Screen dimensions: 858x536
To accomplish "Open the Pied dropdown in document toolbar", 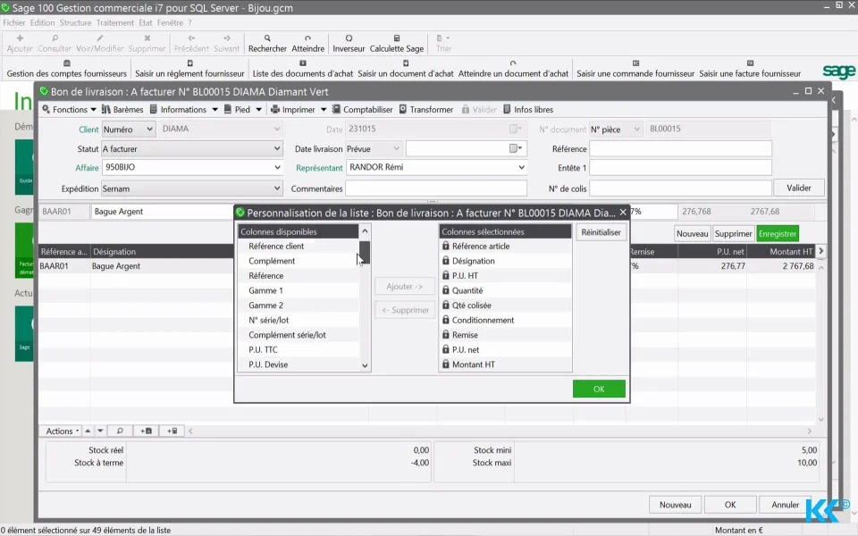I will click(x=242, y=109).
